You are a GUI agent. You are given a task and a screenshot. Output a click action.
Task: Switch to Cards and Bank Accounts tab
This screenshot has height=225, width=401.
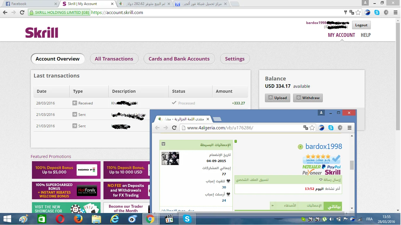[179, 59]
